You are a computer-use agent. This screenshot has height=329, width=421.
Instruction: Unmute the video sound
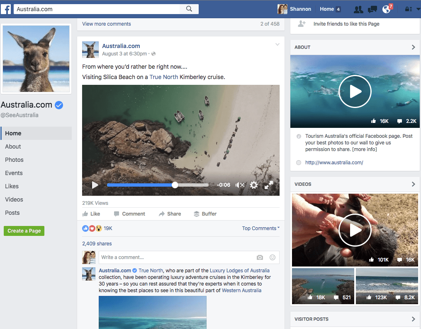point(240,185)
